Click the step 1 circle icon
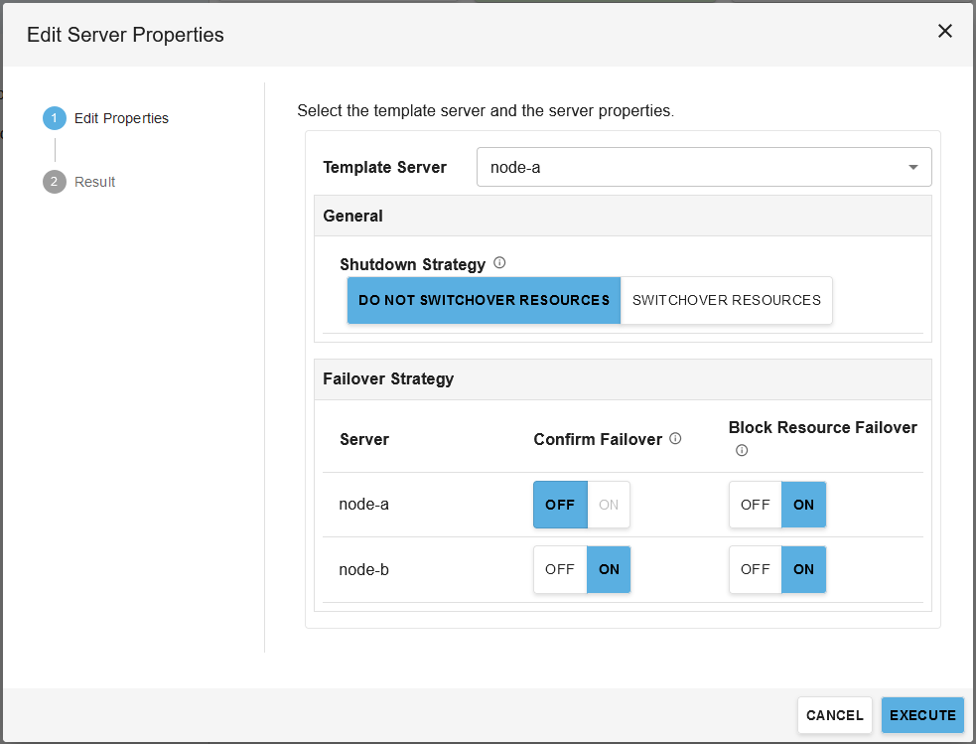This screenshot has width=976, height=744. [55, 118]
